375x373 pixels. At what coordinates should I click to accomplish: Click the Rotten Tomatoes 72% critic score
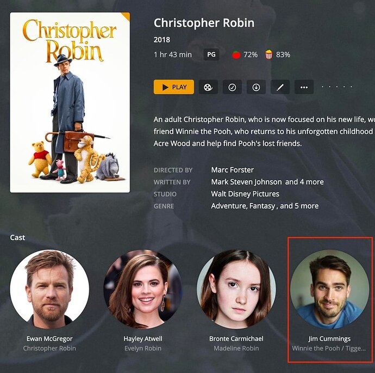click(245, 54)
